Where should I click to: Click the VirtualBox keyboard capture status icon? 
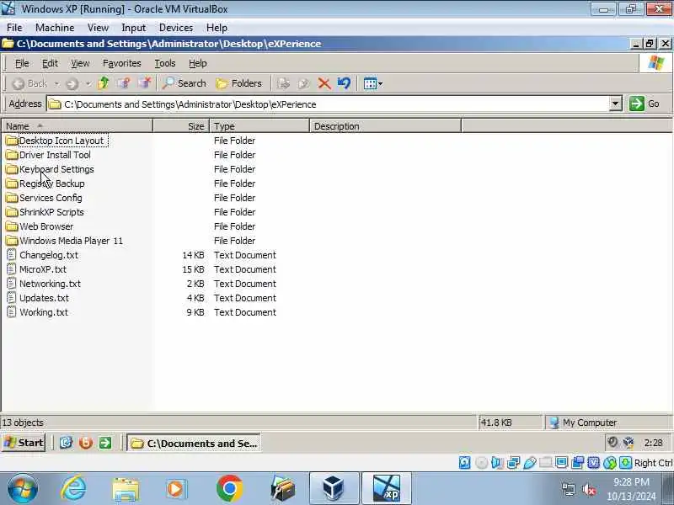tap(626, 462)
